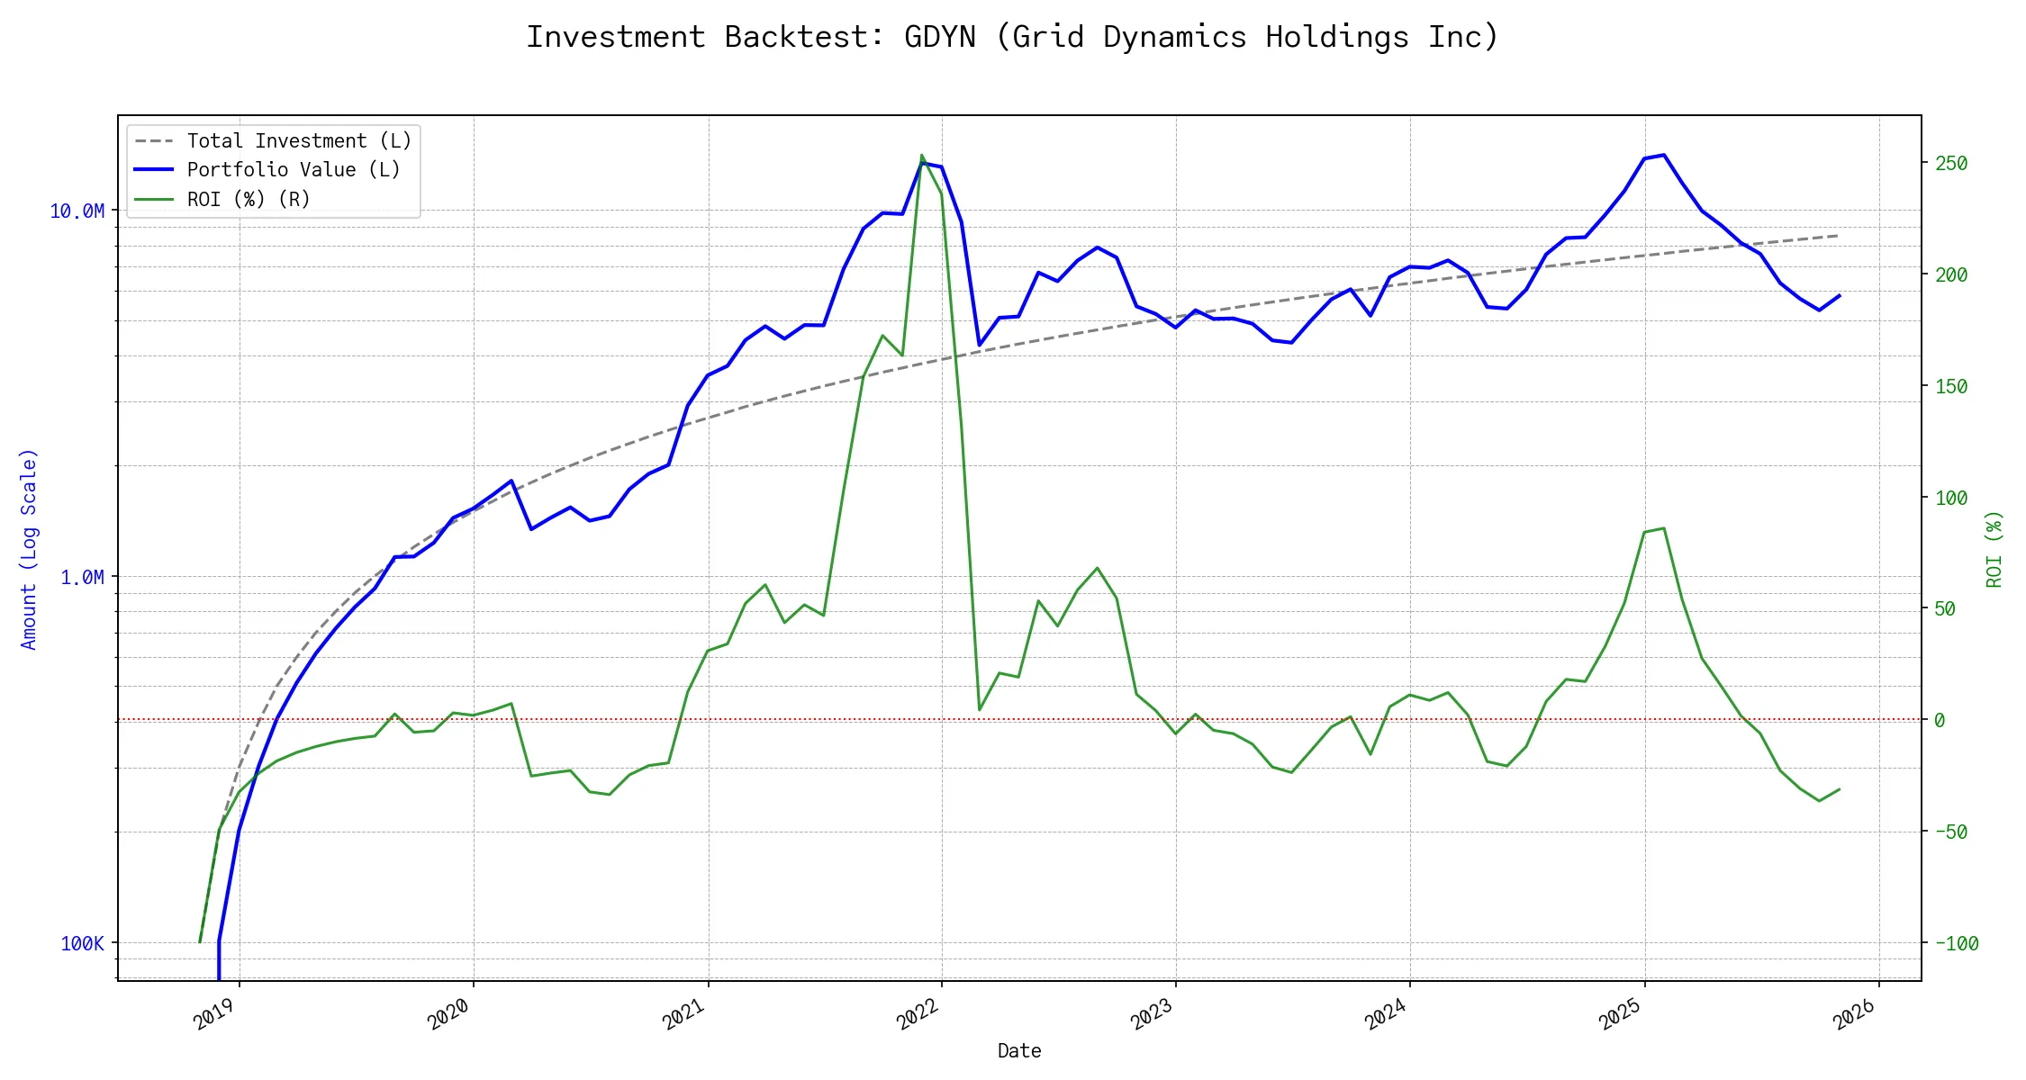2026x1080 pixels.
Task: Click the ROI (%) right axis title
Action: click(1994, 549)
